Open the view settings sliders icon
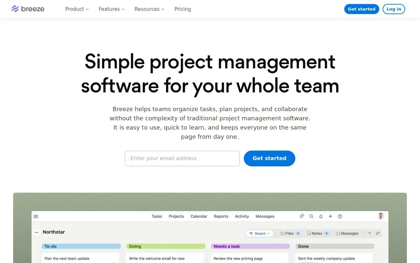 378,233
